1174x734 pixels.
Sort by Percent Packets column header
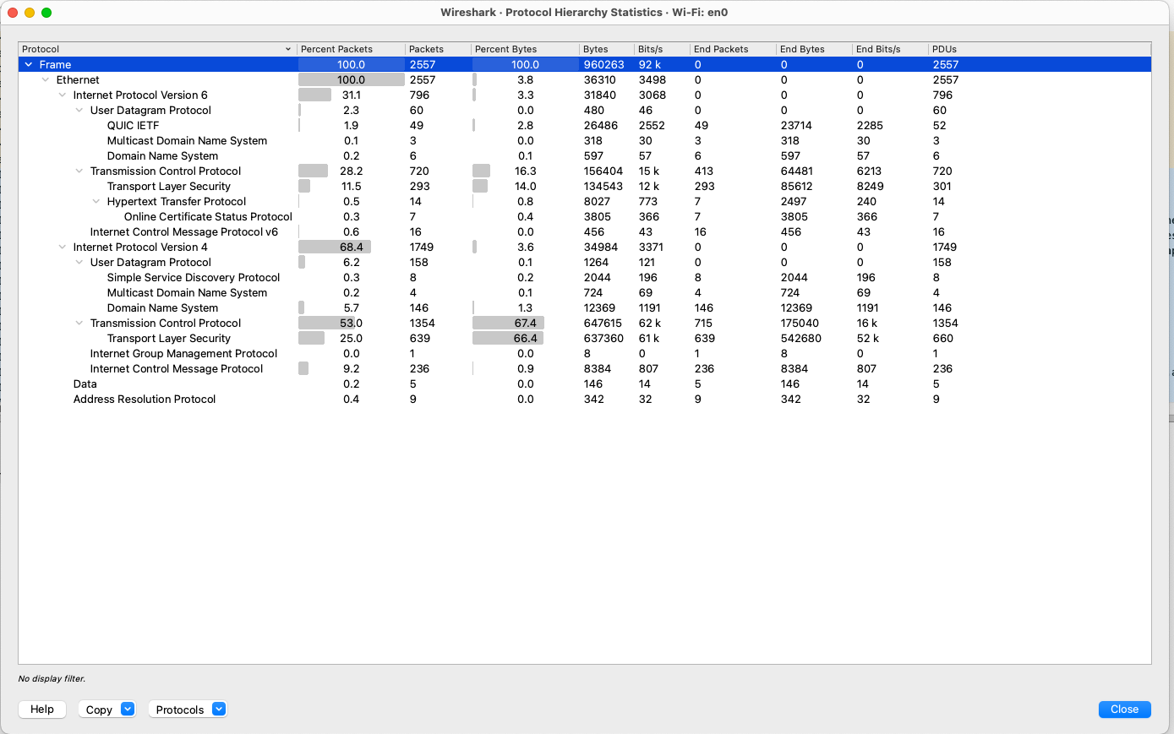coord(351,49)
